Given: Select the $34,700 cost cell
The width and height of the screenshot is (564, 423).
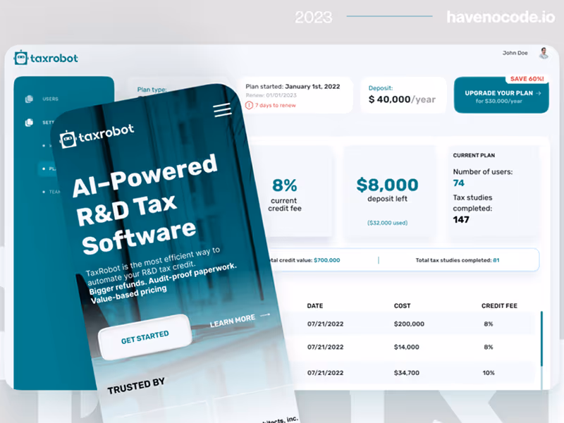Looking at the screenshot, I should [407, 373].
